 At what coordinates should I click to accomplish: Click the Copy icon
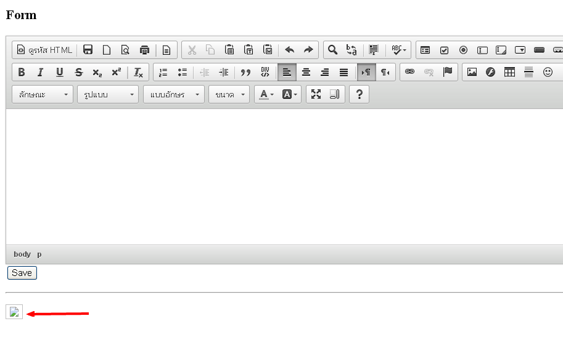[210, 50]
